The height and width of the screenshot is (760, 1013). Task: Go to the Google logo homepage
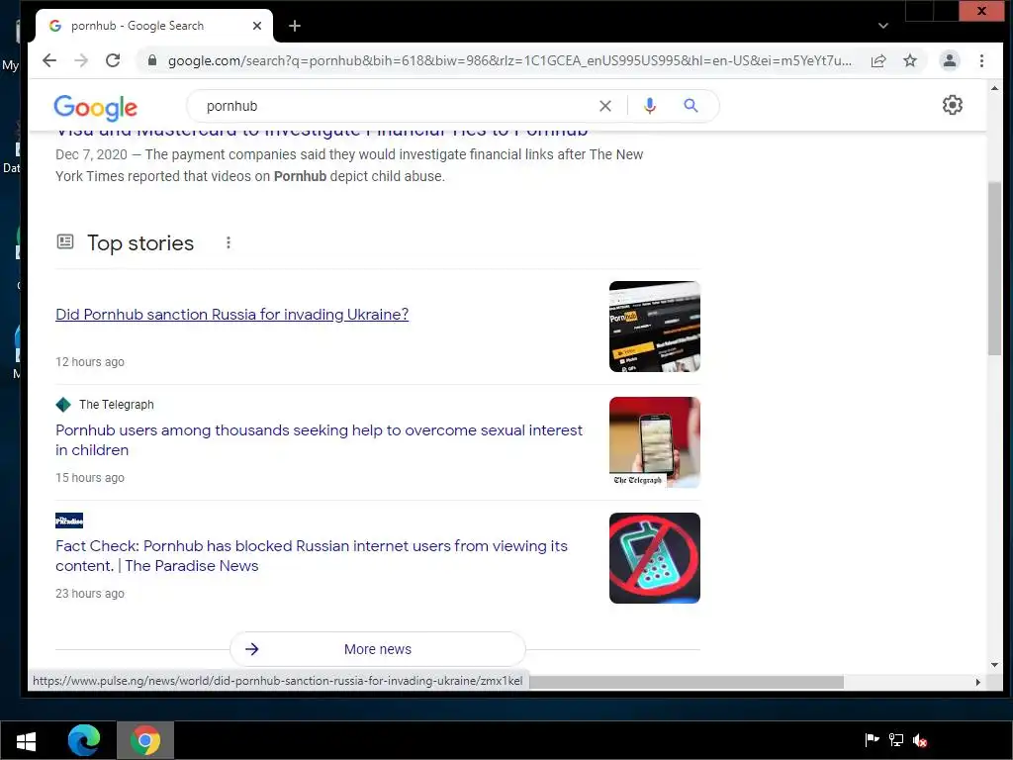pos(96,107)
